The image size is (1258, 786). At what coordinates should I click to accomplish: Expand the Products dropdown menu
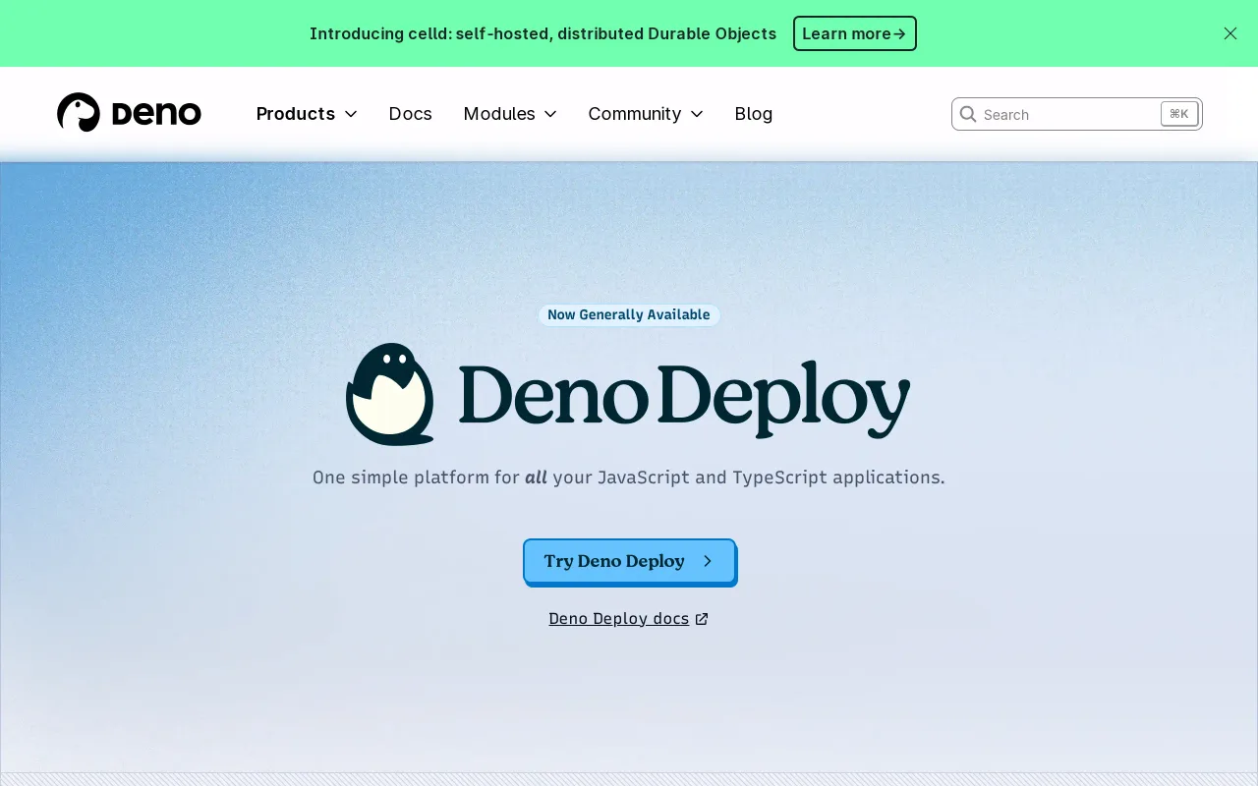pos(307,114)
